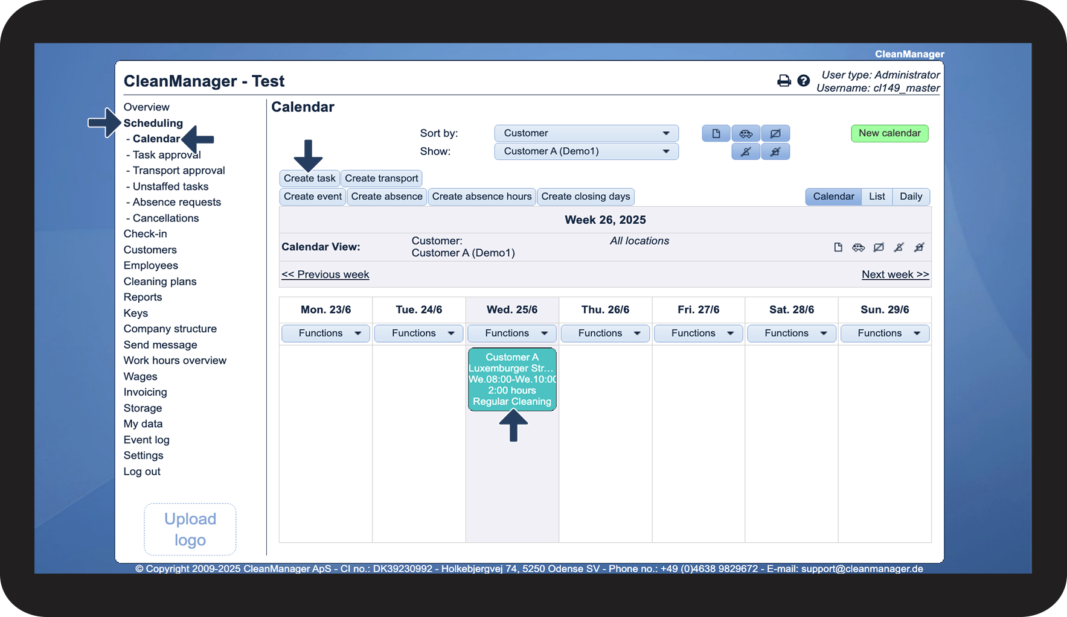
Task: Click the Create task button
Action: pyautogui.click(x=310, y=179)
